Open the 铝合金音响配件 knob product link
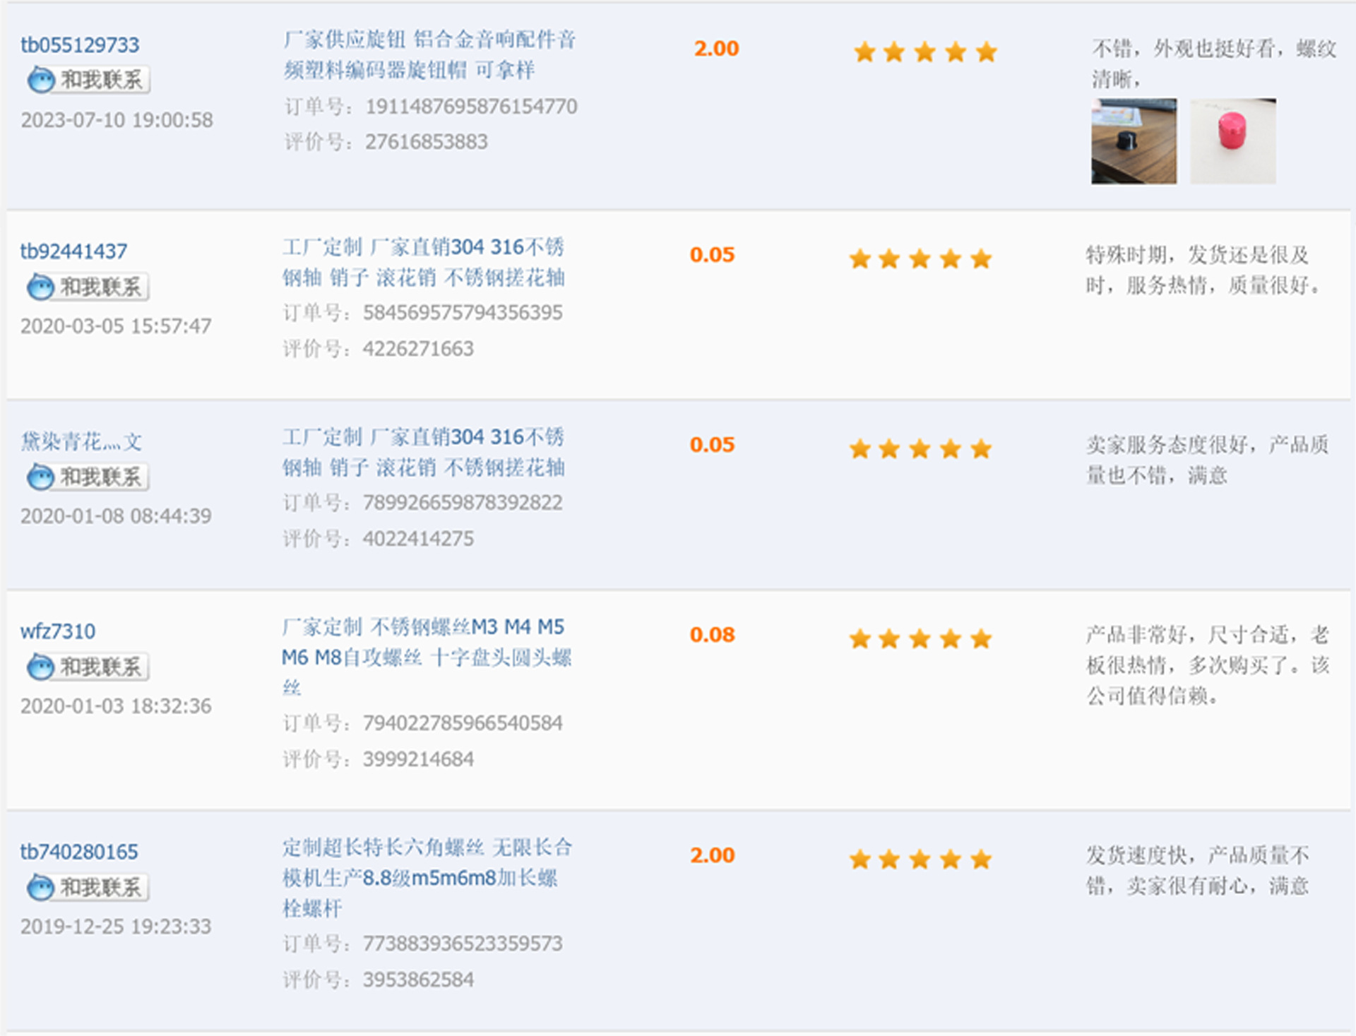Image resolution: width=1356 pixels, height=1036 pixels. [x=429, y=54]
